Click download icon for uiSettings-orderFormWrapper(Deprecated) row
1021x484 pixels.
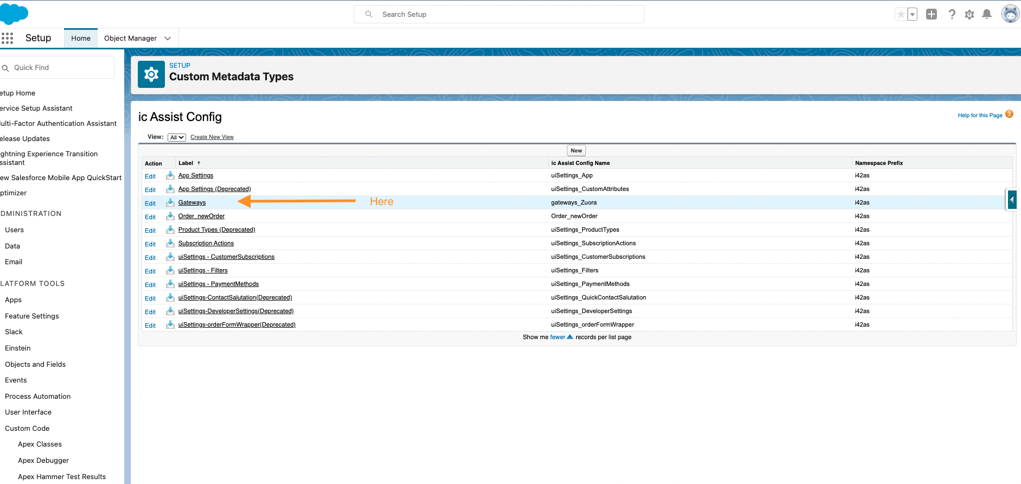point(170,324)
